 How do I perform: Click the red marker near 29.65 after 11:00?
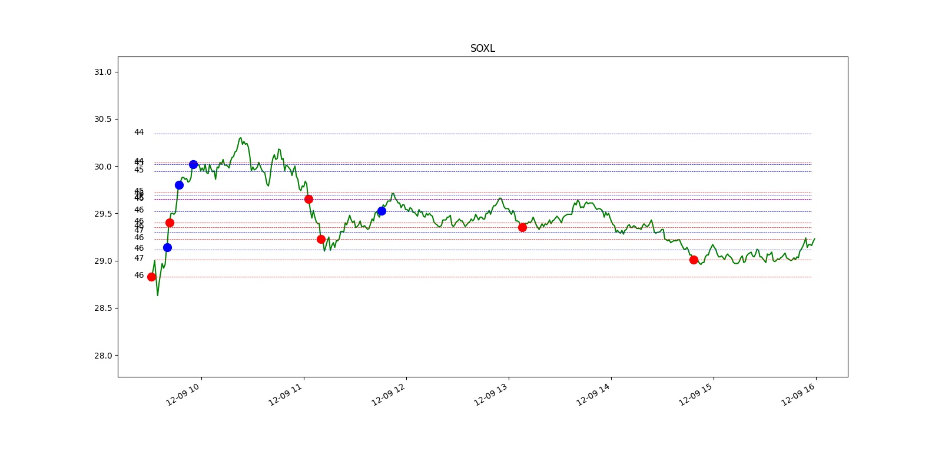click(x=309, y=199)
